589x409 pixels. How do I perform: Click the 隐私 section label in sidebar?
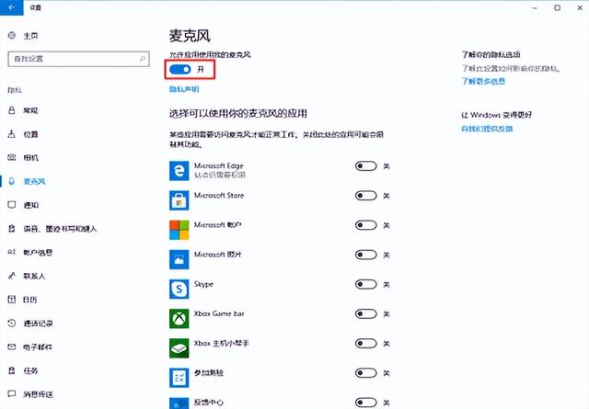[x=15, y=90]
